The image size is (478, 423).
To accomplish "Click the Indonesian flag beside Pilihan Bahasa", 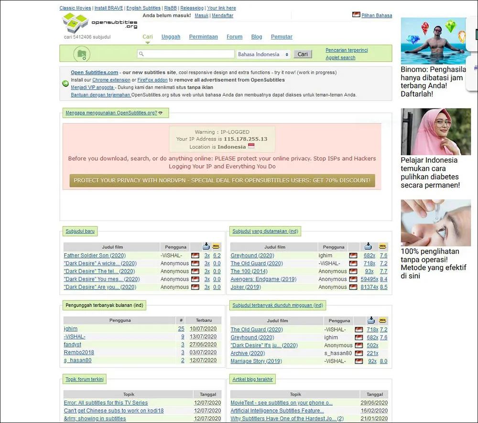I will pyautogui.click(x=356, y=15).
